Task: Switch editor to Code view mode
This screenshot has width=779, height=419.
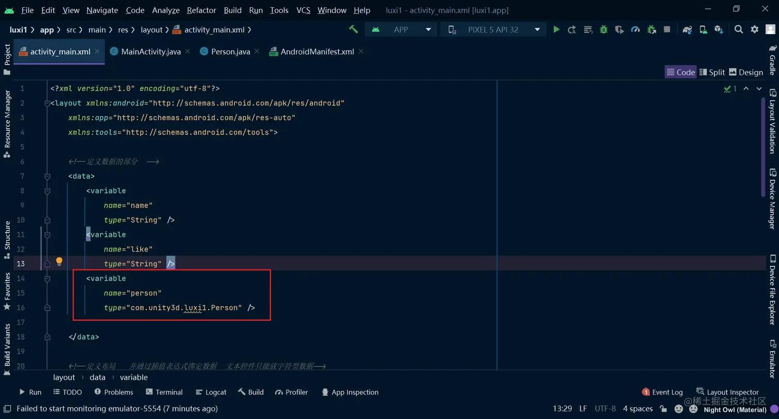Action: (x=681, y=72)
